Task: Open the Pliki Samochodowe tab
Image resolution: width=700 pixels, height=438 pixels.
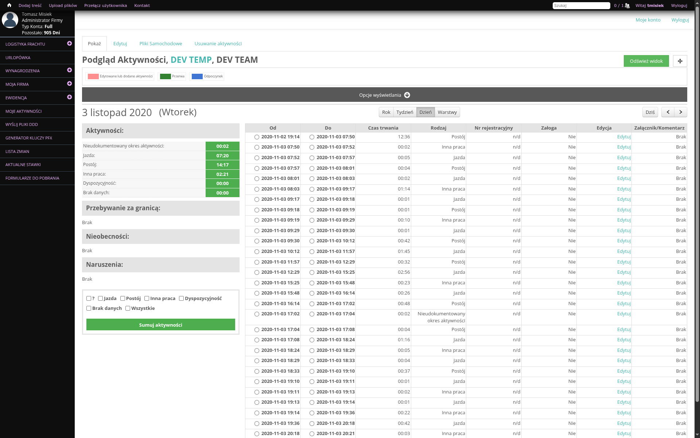Action: point(160,43)
